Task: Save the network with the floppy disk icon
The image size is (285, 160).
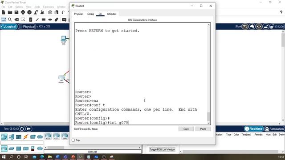Action: click(x=16, y=12)
